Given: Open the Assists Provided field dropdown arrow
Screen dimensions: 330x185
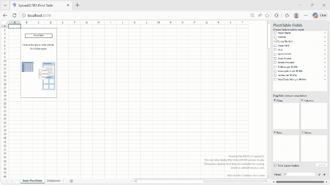Looking at the screenshot, I should (325, 63).
